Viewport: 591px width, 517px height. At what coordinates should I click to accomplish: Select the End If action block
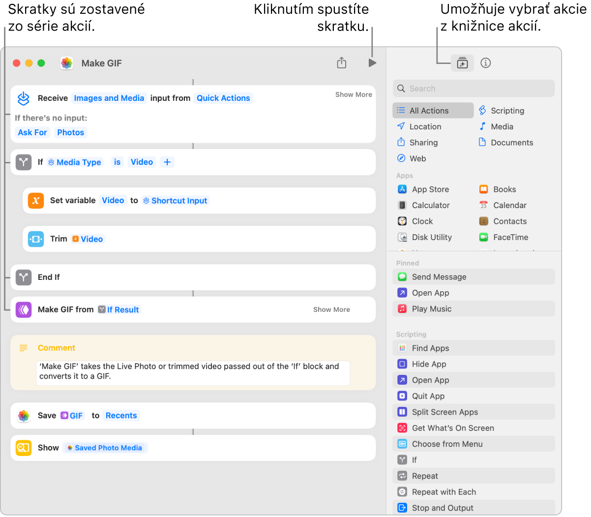[x=193, y=277]
